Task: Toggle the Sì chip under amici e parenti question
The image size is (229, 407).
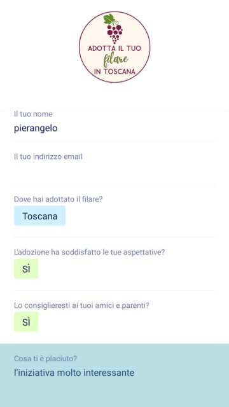Action: 26,322
